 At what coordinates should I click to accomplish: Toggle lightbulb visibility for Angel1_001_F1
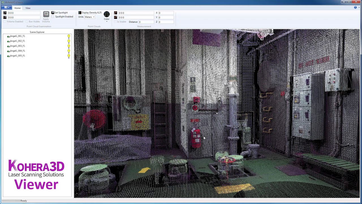pos(69,37)
